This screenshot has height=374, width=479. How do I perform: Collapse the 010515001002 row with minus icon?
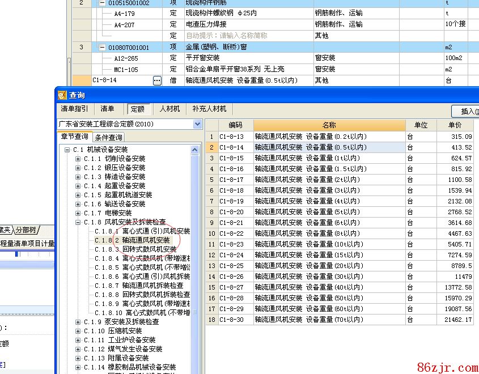tap(102, 3)
